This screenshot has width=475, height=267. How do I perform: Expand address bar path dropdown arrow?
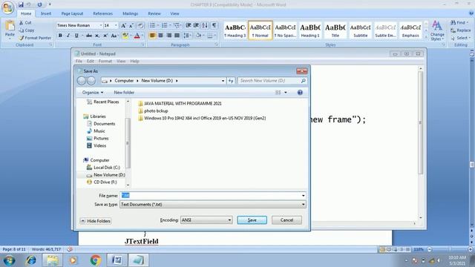point(223,81)
